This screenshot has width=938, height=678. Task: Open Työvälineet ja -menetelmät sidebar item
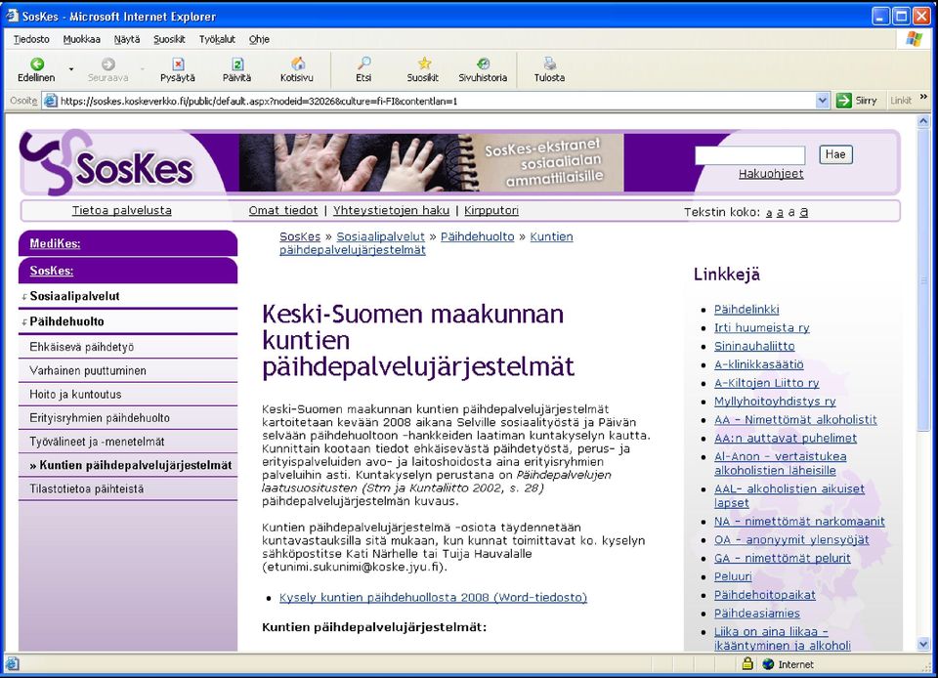[128, 442]
